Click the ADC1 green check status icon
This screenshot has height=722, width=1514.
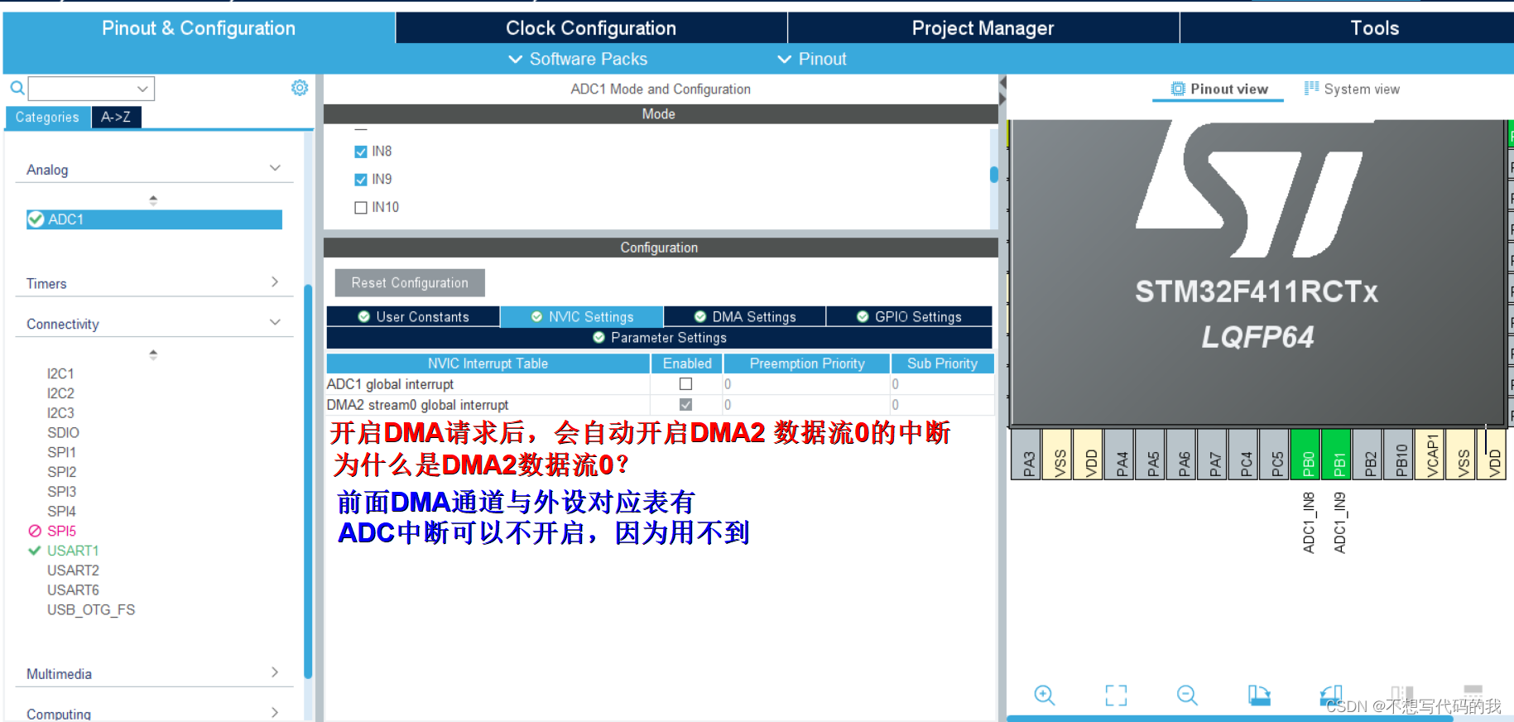click(36, 219)
